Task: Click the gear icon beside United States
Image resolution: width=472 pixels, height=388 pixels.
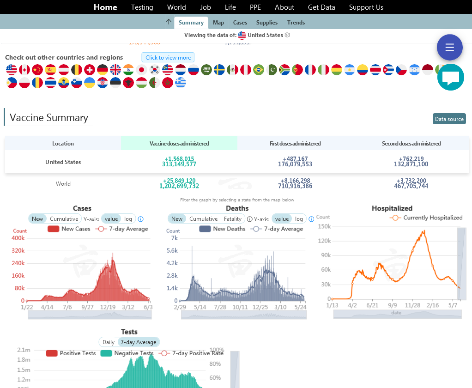Action: pyautogui.click(x=287, y=35)
